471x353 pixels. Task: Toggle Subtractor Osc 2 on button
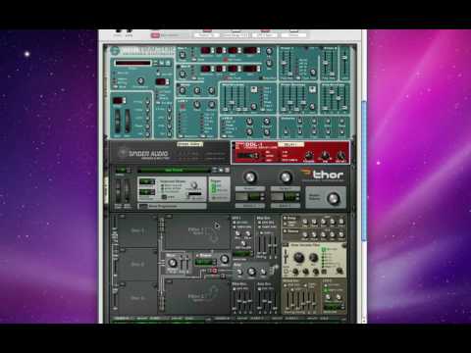pyautogui.click(x=180, y=66)
